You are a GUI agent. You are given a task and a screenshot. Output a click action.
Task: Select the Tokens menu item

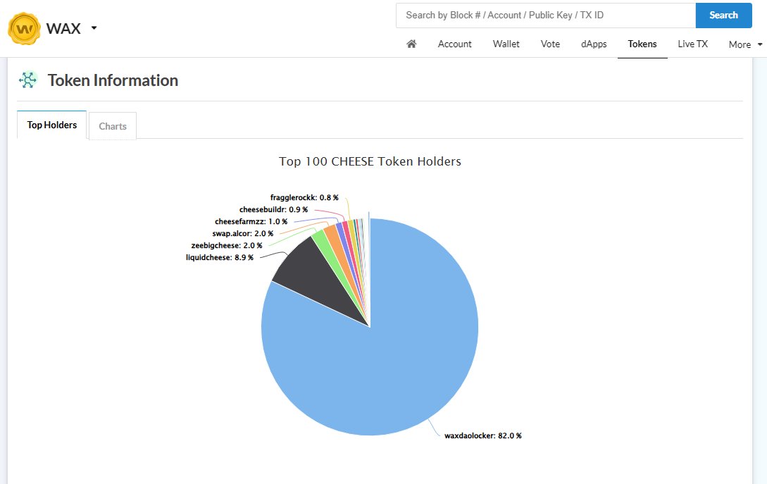pyautogui.click(x=642, y=44)
